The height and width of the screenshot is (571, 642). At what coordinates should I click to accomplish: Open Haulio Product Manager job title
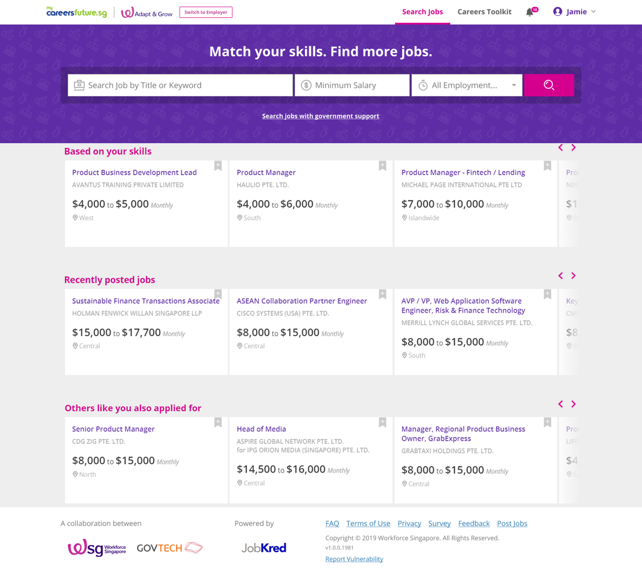pyautogui.click(x=266, y=173)
